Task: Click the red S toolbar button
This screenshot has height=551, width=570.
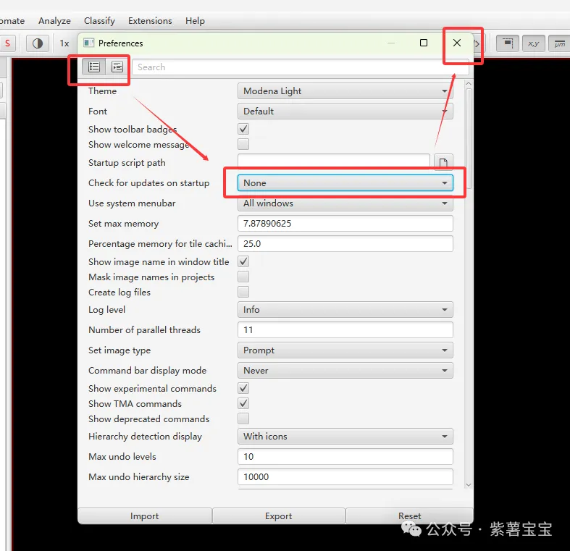Action: 7,43
